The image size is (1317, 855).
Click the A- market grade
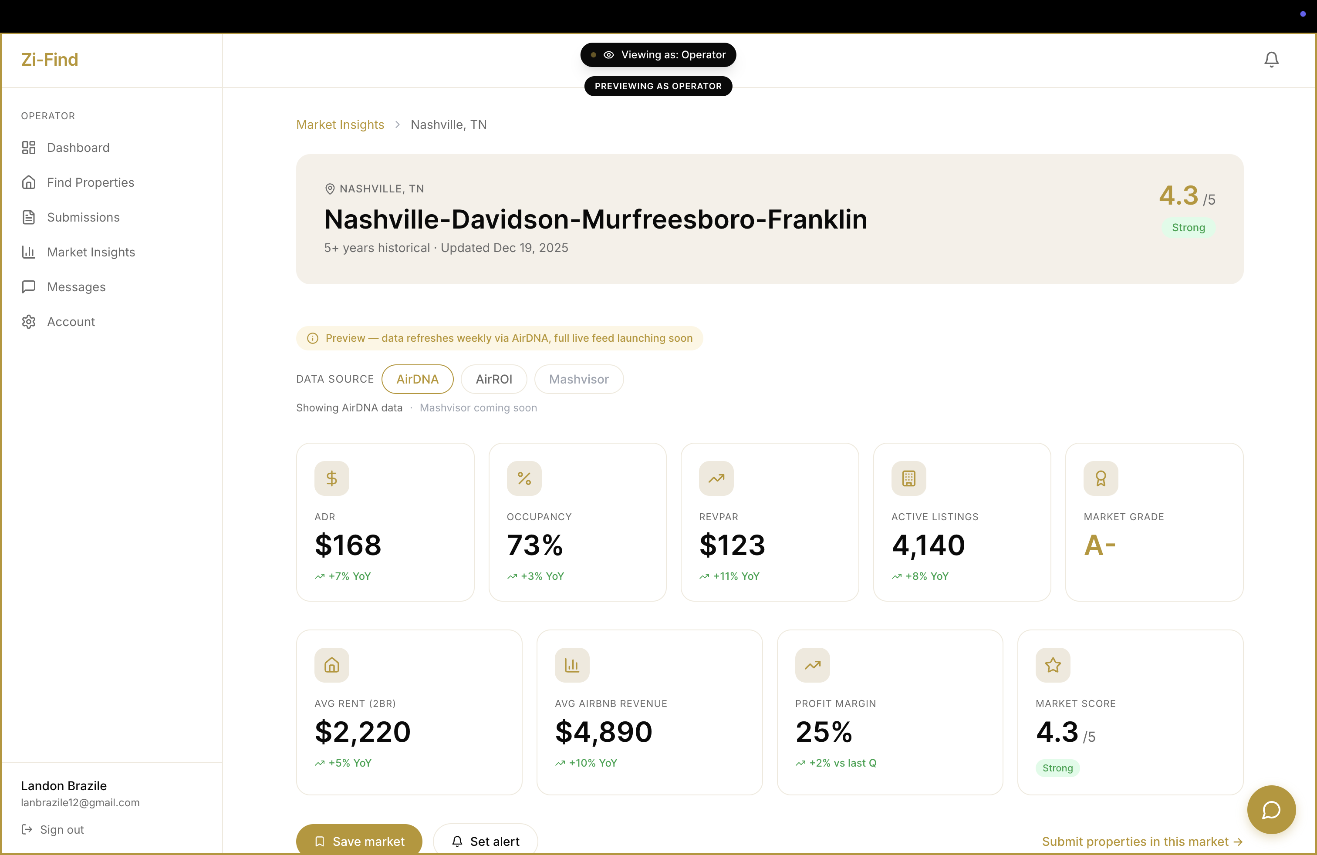(1100, 545)
